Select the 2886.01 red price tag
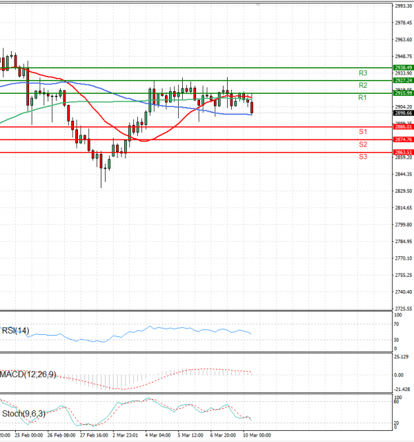Viewport: 414px width, 442px height. pos(403,127)
